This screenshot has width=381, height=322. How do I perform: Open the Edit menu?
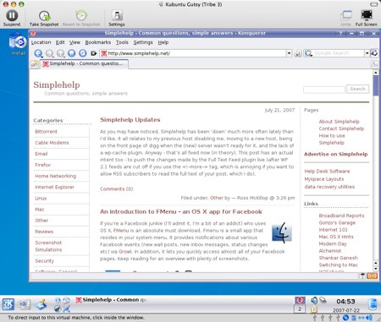[60, 42]
